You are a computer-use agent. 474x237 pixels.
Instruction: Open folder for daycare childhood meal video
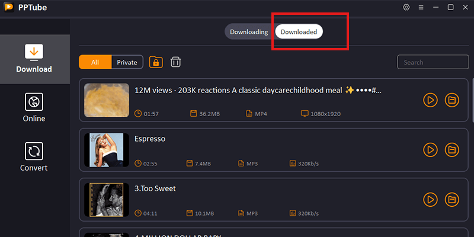pos(451,100)
